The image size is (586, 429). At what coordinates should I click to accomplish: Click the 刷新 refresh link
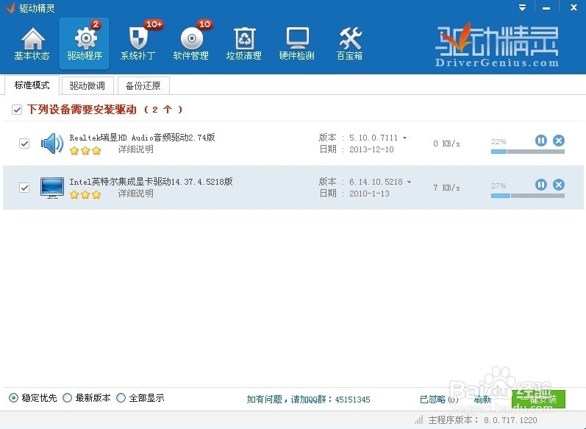pyautogui.click(x=482, y=400)
